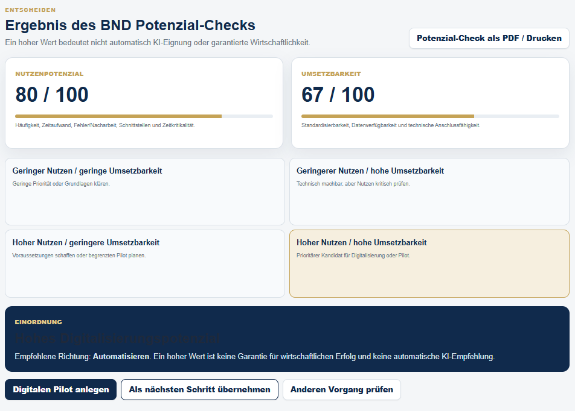The width and height of the screenshot is (575, 411).
Task: Click heading 'Ergebnis des BND Potenzial-Checks'
Action: point(130,25)
